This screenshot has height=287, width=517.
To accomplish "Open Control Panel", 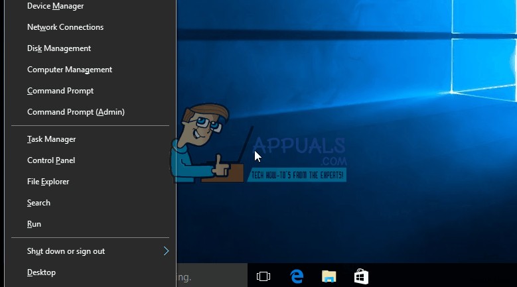I will (x=90, y=160).
